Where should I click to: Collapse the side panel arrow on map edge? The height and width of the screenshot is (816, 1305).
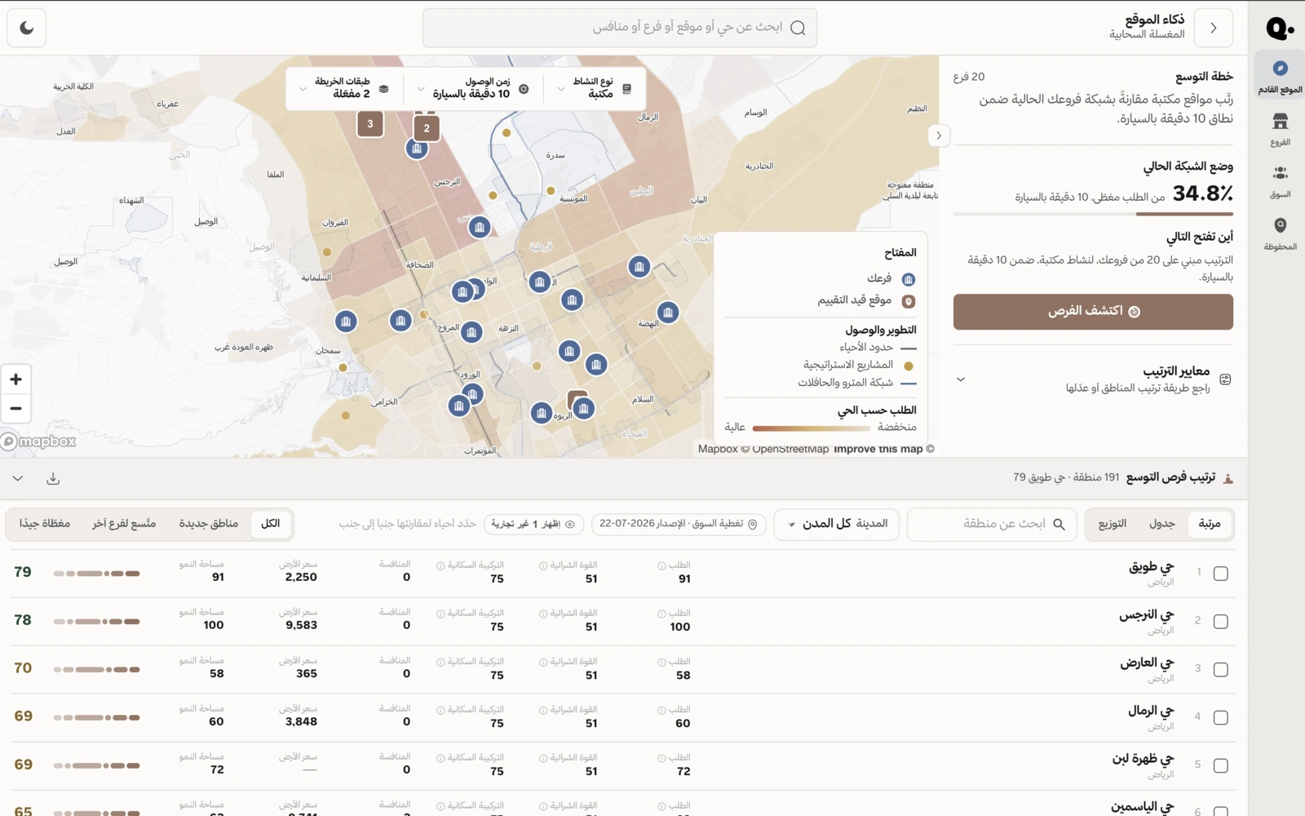[x=939, y=135]
